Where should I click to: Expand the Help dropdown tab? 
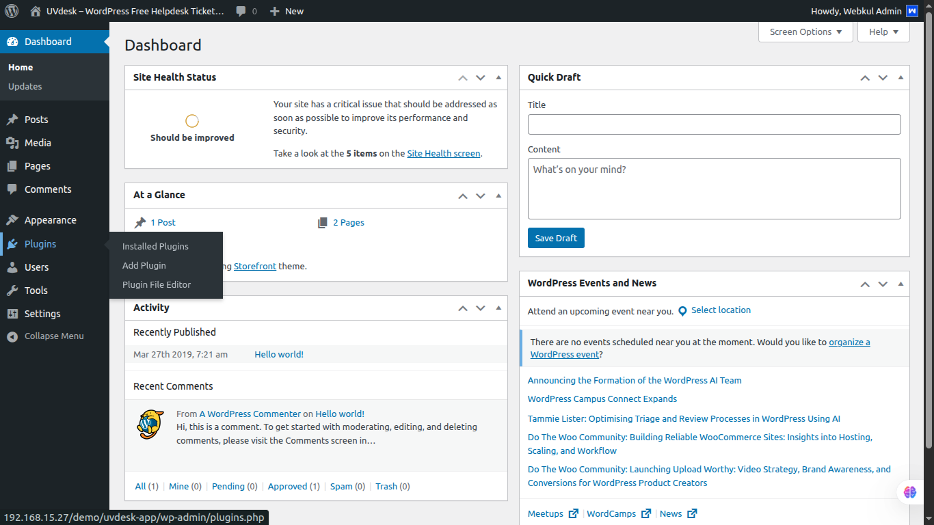click(x=883, y=32)
